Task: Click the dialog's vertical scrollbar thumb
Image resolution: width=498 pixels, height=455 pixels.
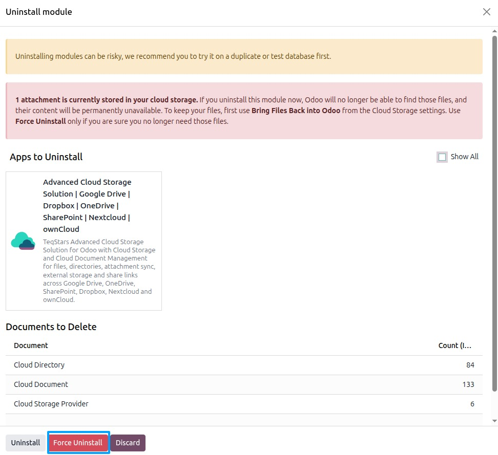Action: (x=494, y=213)
